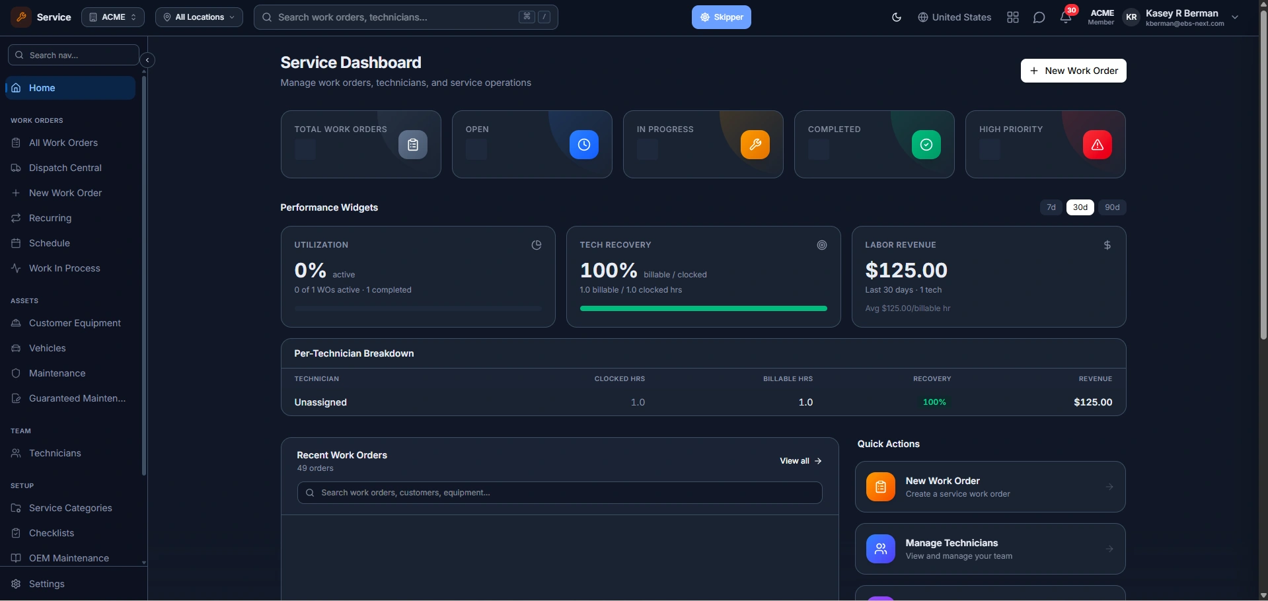Click the Open card clock icon
The height and width of the screenshot is (601, 1268).
tap(584, 145)
